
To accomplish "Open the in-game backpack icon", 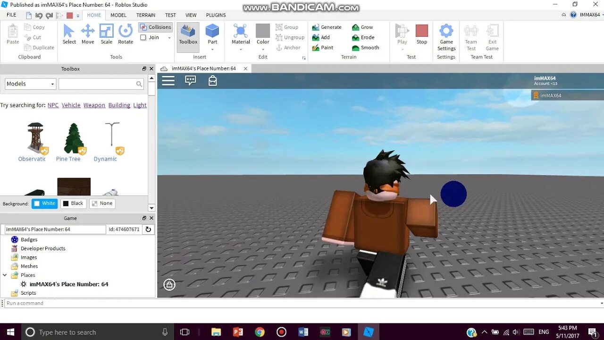I will click(213, 80).
